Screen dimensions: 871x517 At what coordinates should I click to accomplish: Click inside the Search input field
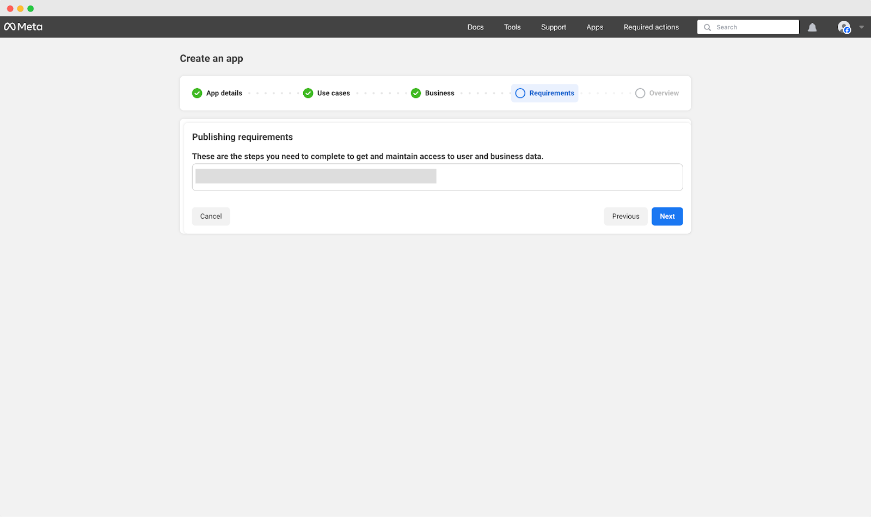tap(751, 27)
